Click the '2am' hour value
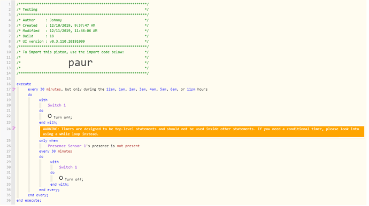This screenshot has width=369, height=206. click(132, 90)
